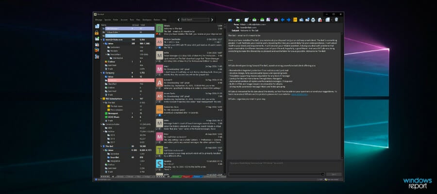Go to previous message with blue left arrow
Viewport: 437px width, 194px height.
[283, 20]
